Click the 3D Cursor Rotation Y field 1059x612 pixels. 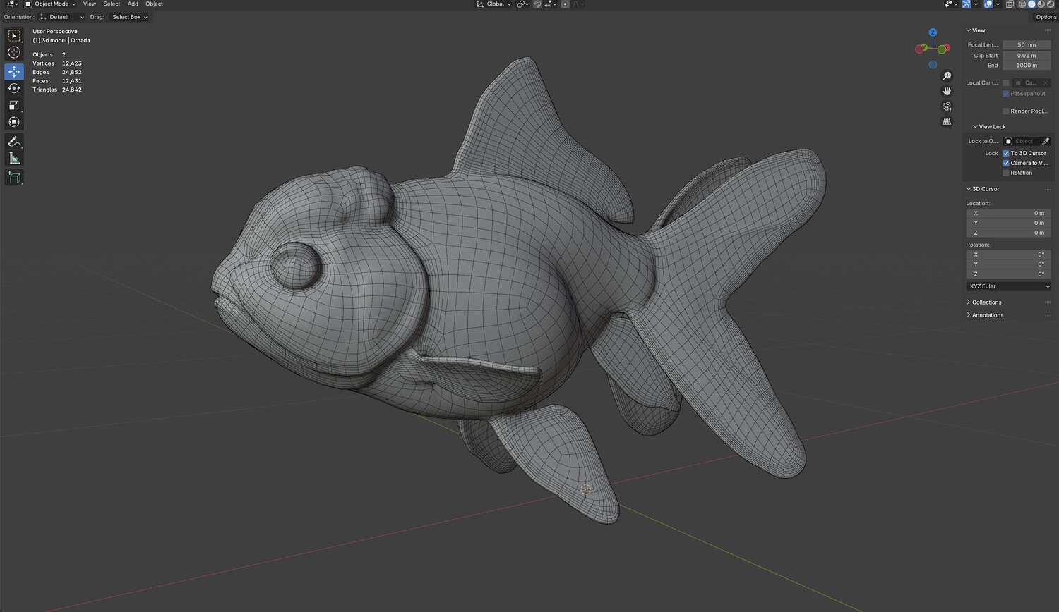tap(1008, 264)
